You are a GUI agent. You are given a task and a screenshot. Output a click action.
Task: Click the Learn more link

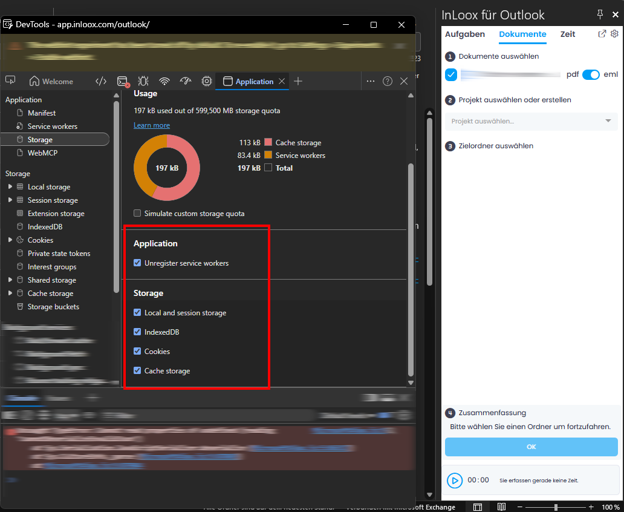click(152, 125)
